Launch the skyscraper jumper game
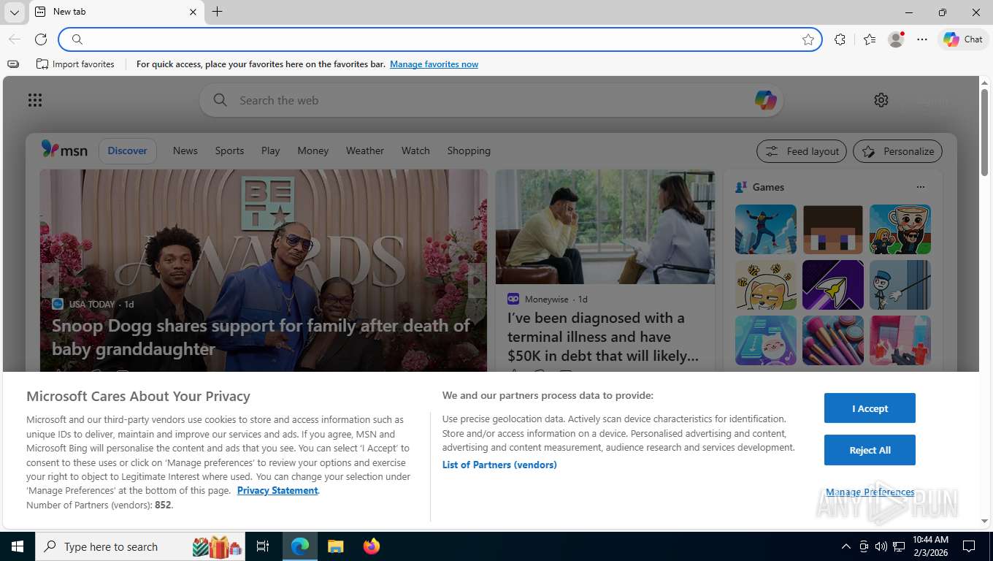The width and height of the screenshot is (993, 561). pyautogui.click(x=766, y=229)
